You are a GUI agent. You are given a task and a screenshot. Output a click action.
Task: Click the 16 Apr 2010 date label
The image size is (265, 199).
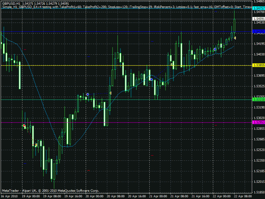[9, 196]
